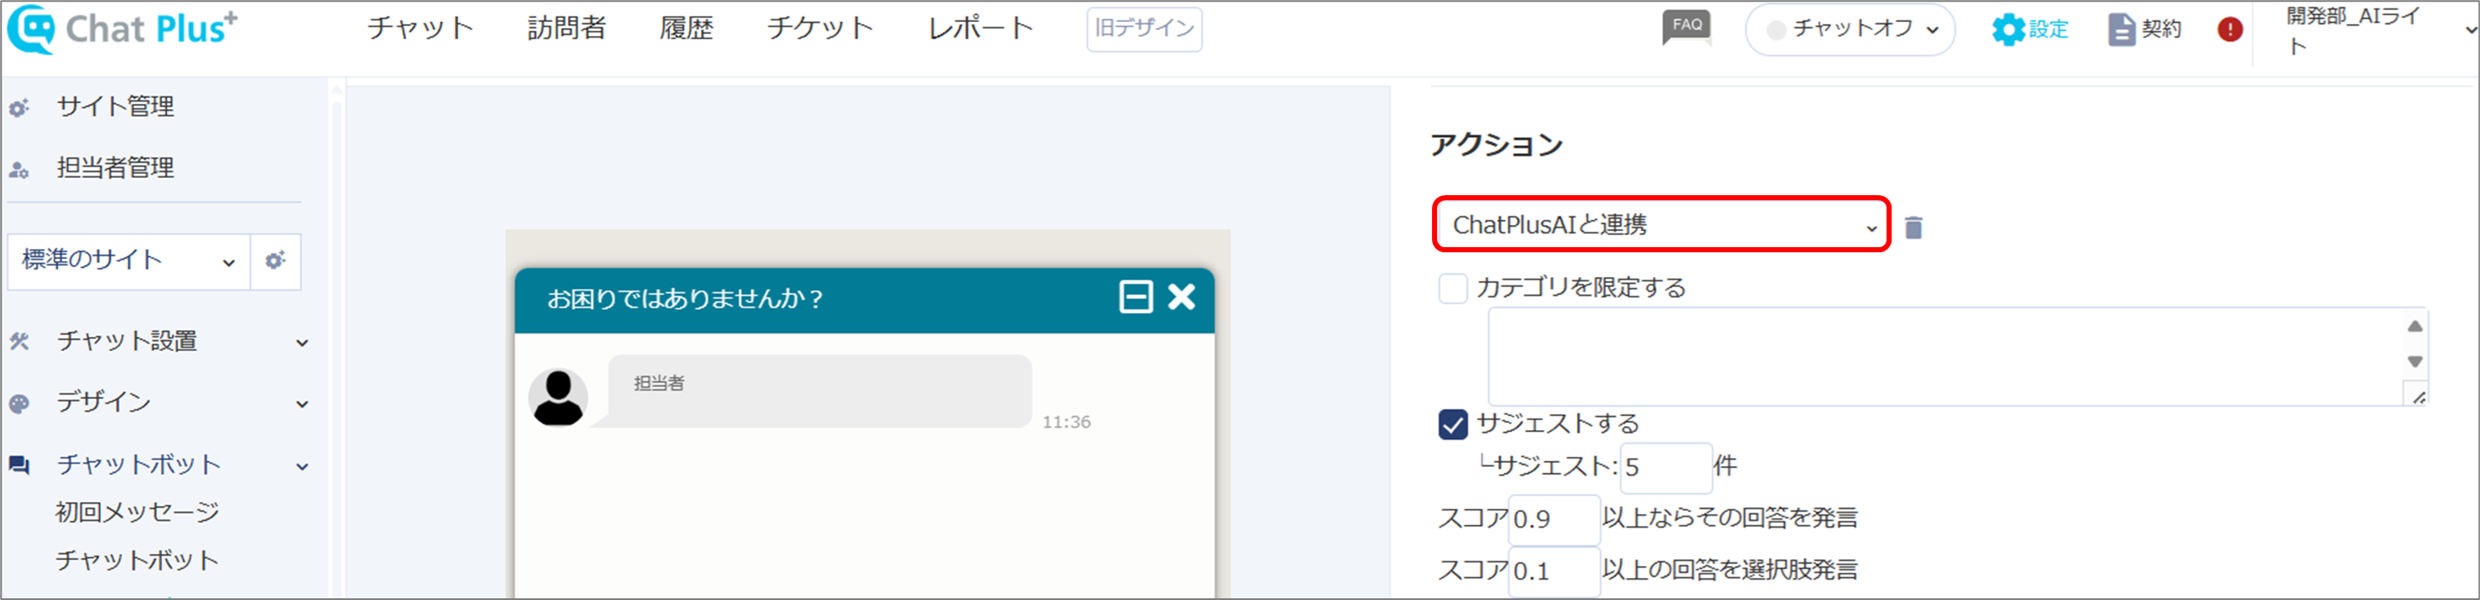The width and height of the screenshot is (2480, 600).
Task: Go to the 訪問者 tab
Action: pyautogui.click(x=566, y=28)
